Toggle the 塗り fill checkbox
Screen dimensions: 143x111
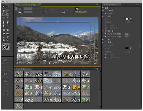(x=106, y=16)
